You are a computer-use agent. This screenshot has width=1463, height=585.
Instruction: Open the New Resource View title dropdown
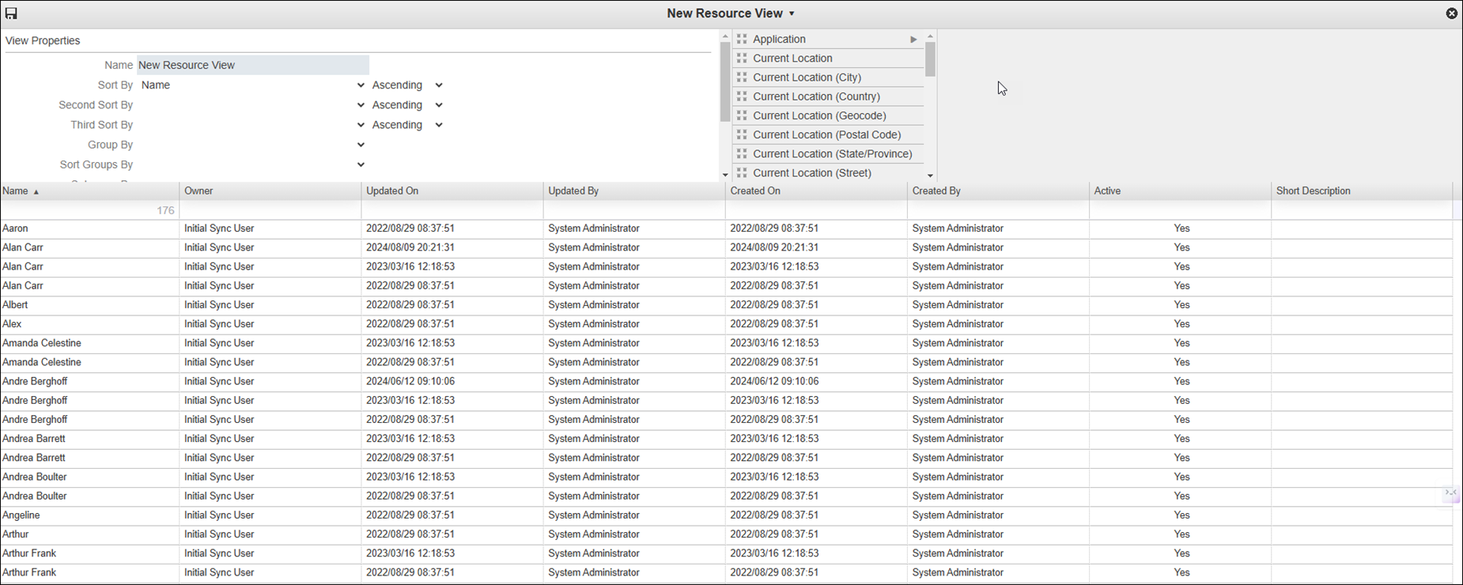click(792, 13)
